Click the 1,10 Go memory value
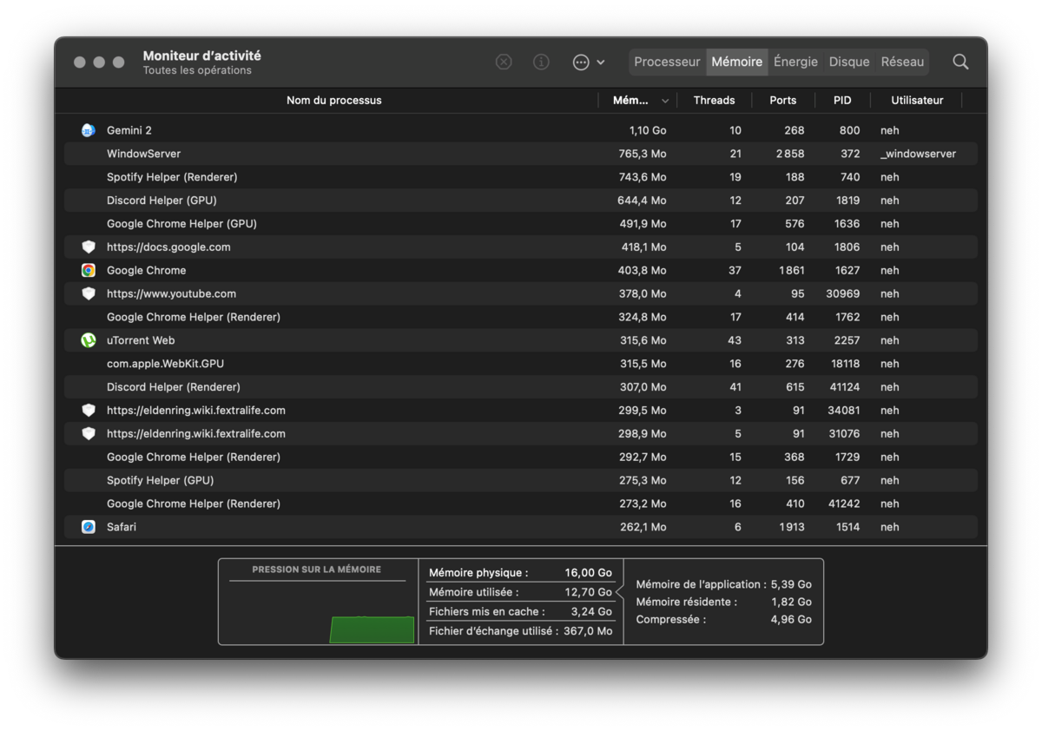This screenshot has height=731, width=1042. [648, 130]
